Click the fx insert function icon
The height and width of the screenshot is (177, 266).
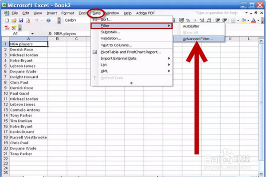(50, 34)
